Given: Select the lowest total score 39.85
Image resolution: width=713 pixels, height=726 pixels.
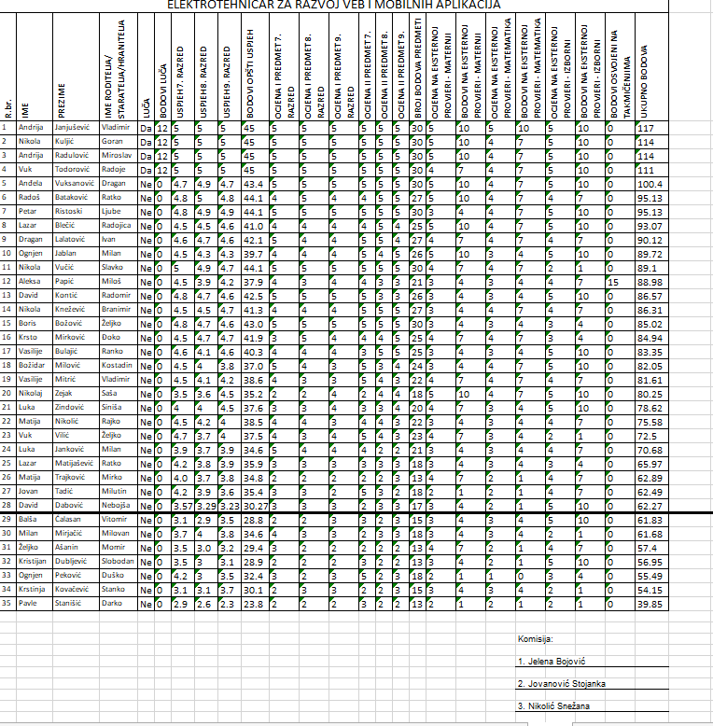Looking at the screenshot, I should (649, 604).
